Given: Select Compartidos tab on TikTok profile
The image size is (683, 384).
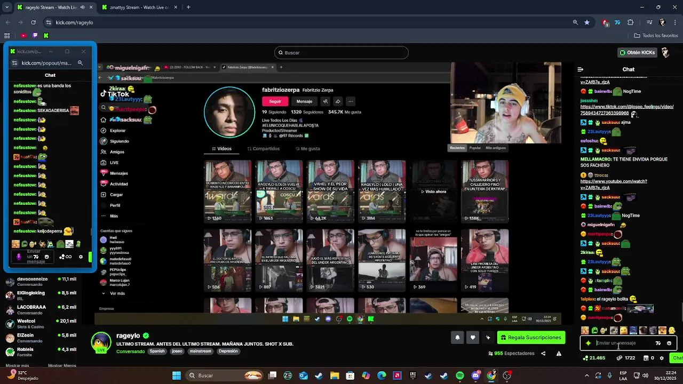Looking at the screenshot, I should coord(264,149).
